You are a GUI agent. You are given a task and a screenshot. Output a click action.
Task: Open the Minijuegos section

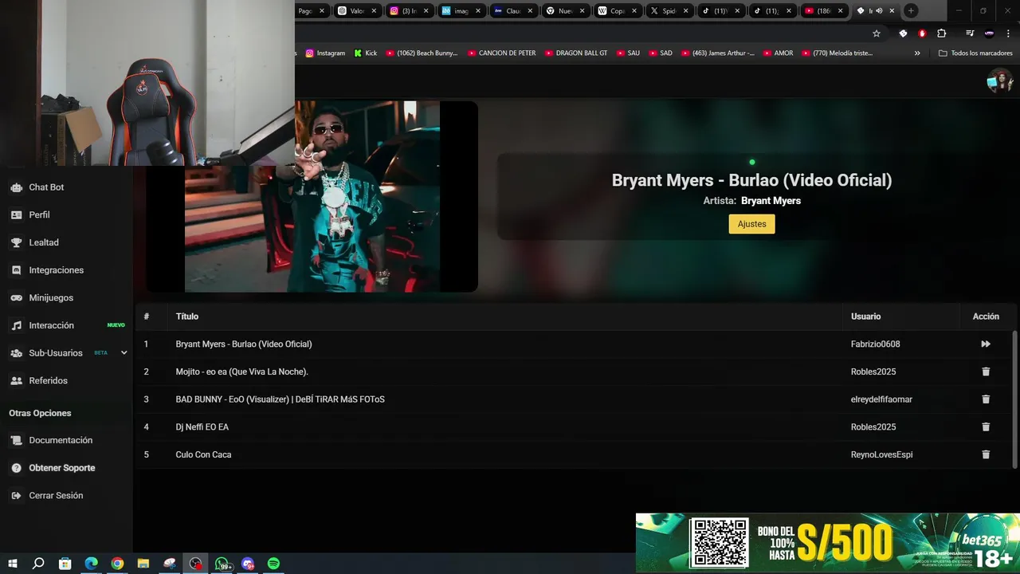click(51, 297)
